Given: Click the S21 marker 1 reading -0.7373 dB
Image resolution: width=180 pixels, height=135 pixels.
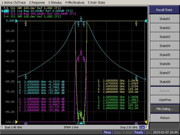Looking at the screenshot, I should 56,82.
